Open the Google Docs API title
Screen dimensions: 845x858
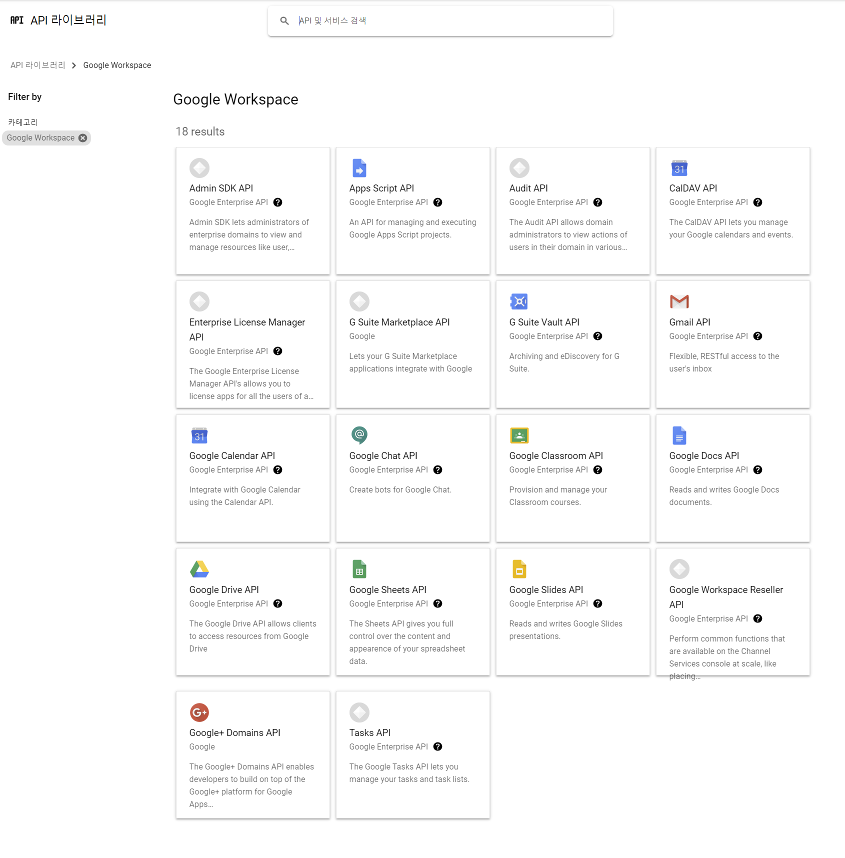[x=704, y=455]
